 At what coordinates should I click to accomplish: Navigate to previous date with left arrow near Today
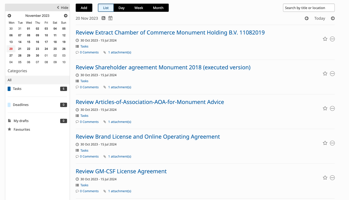click(x=307, y=18)
